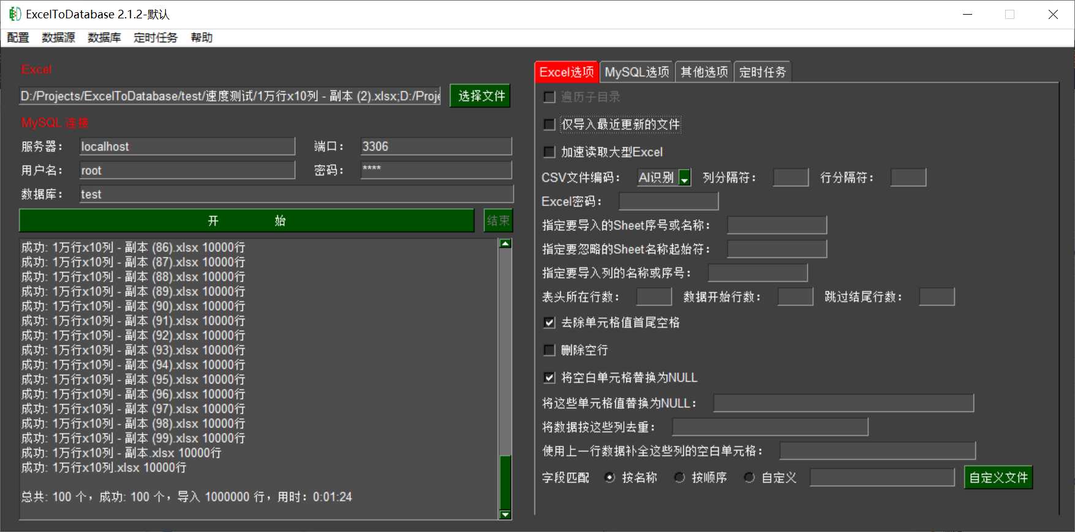The width and height of the screenshot is (1075, 532).
Task: Click the 数据开始行数 field
Action: 795,297
